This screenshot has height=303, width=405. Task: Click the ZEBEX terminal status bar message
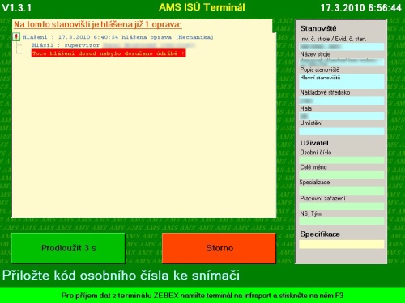point(202,296)
